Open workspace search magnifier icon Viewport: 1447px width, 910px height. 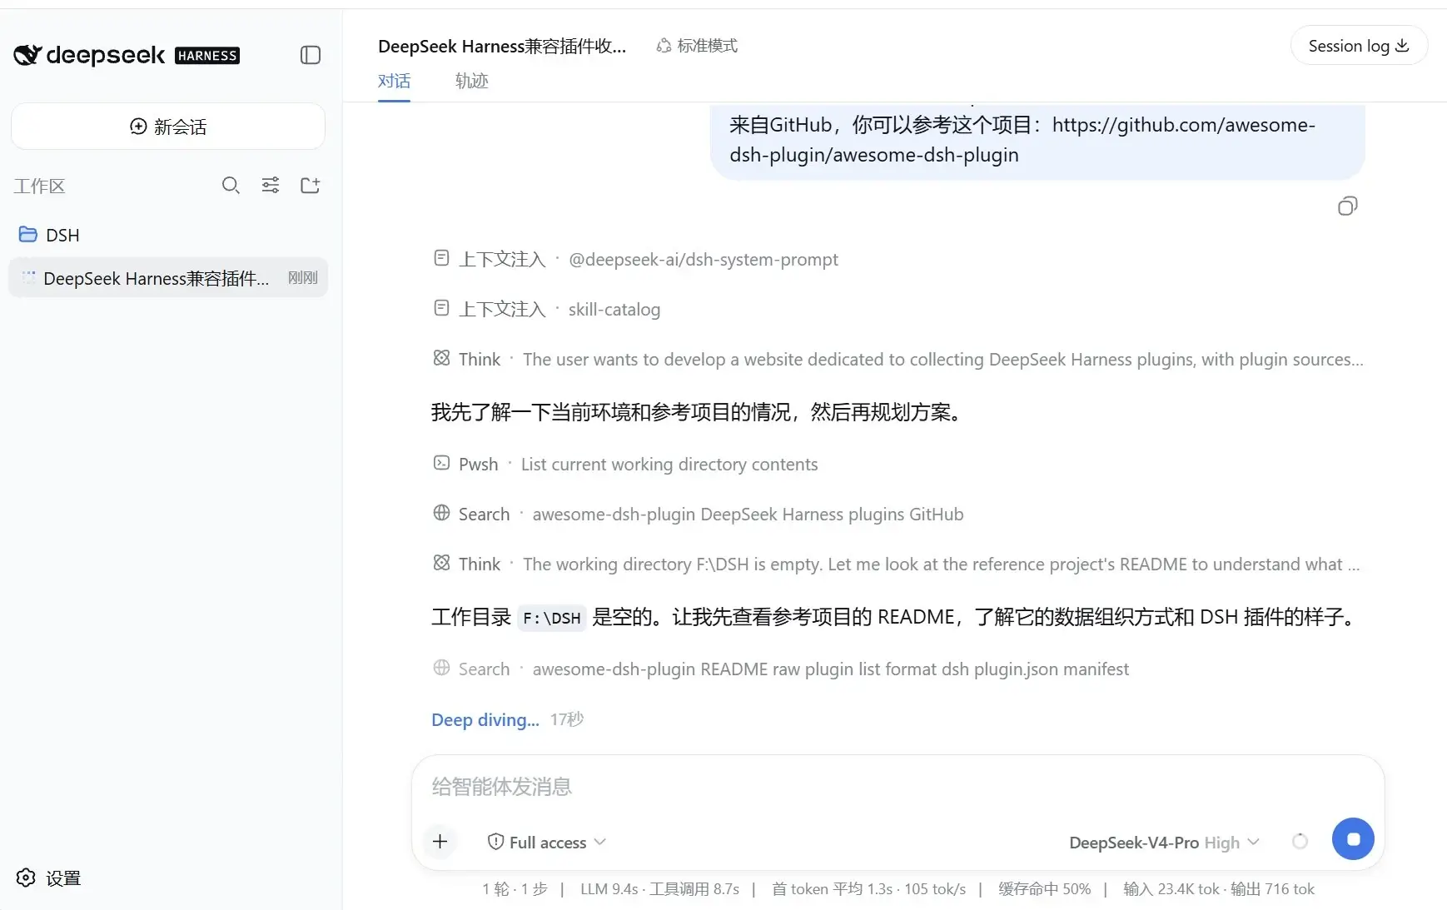[231, 186]
